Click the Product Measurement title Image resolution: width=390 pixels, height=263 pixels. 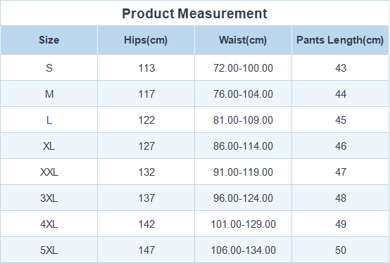[x=194, y=13]
